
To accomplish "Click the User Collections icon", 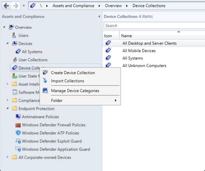I will click(15, 59).
